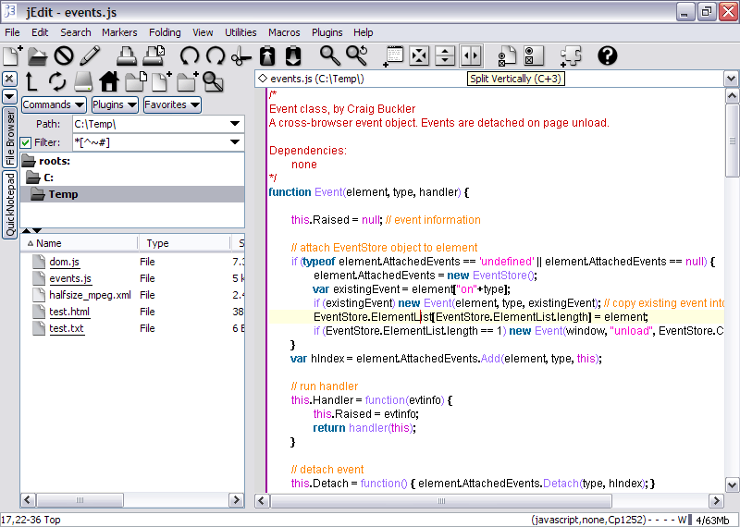Open the Macros menu

click(284, 32)
